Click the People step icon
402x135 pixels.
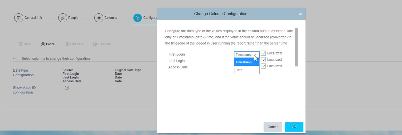click(x=62, y=18)
